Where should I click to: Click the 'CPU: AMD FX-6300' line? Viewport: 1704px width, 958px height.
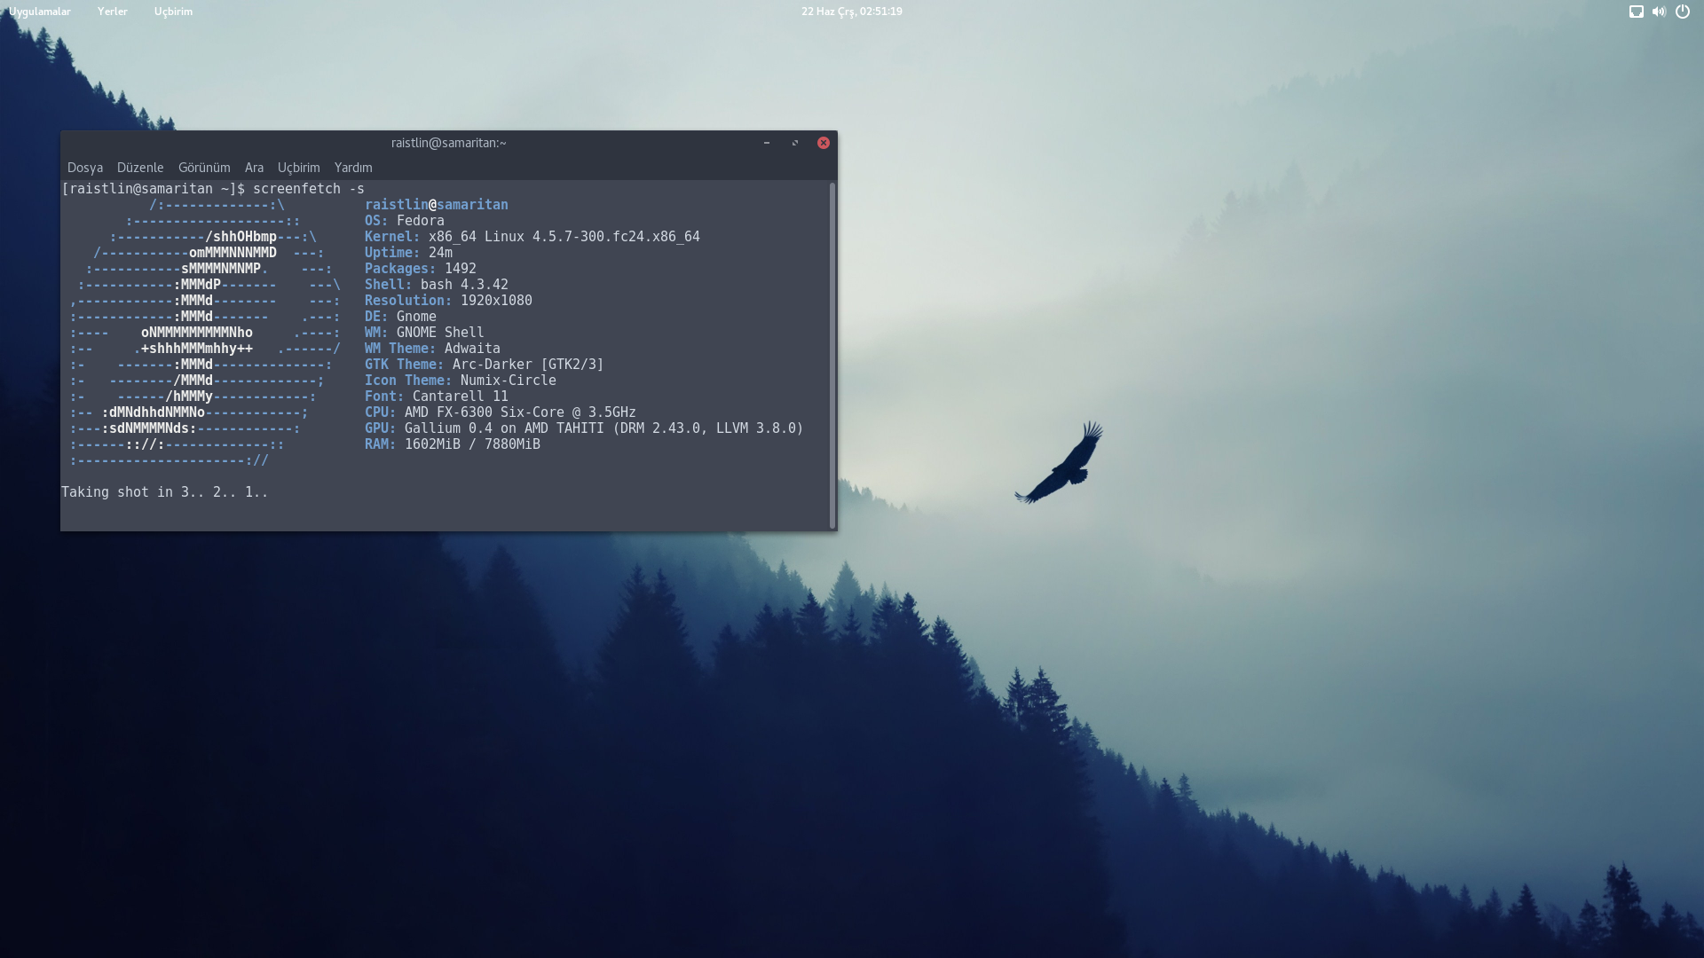501,412
